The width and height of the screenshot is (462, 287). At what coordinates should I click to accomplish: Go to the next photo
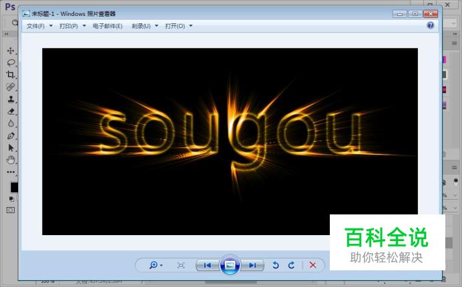click(252, 266)
